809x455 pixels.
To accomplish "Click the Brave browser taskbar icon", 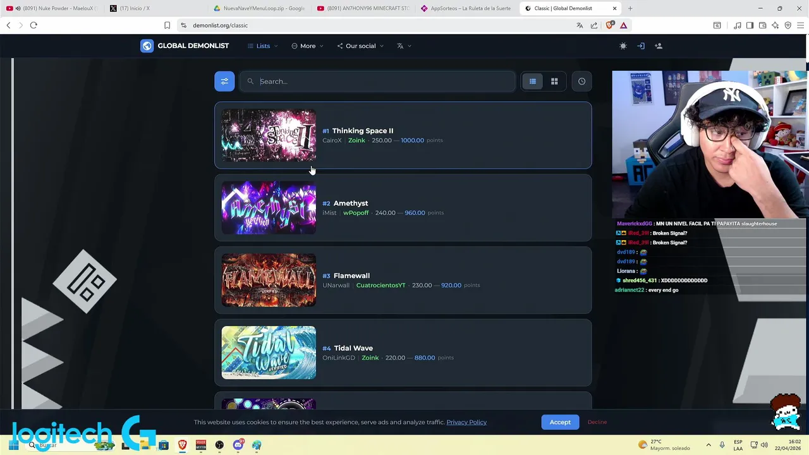I will point(182,446).
